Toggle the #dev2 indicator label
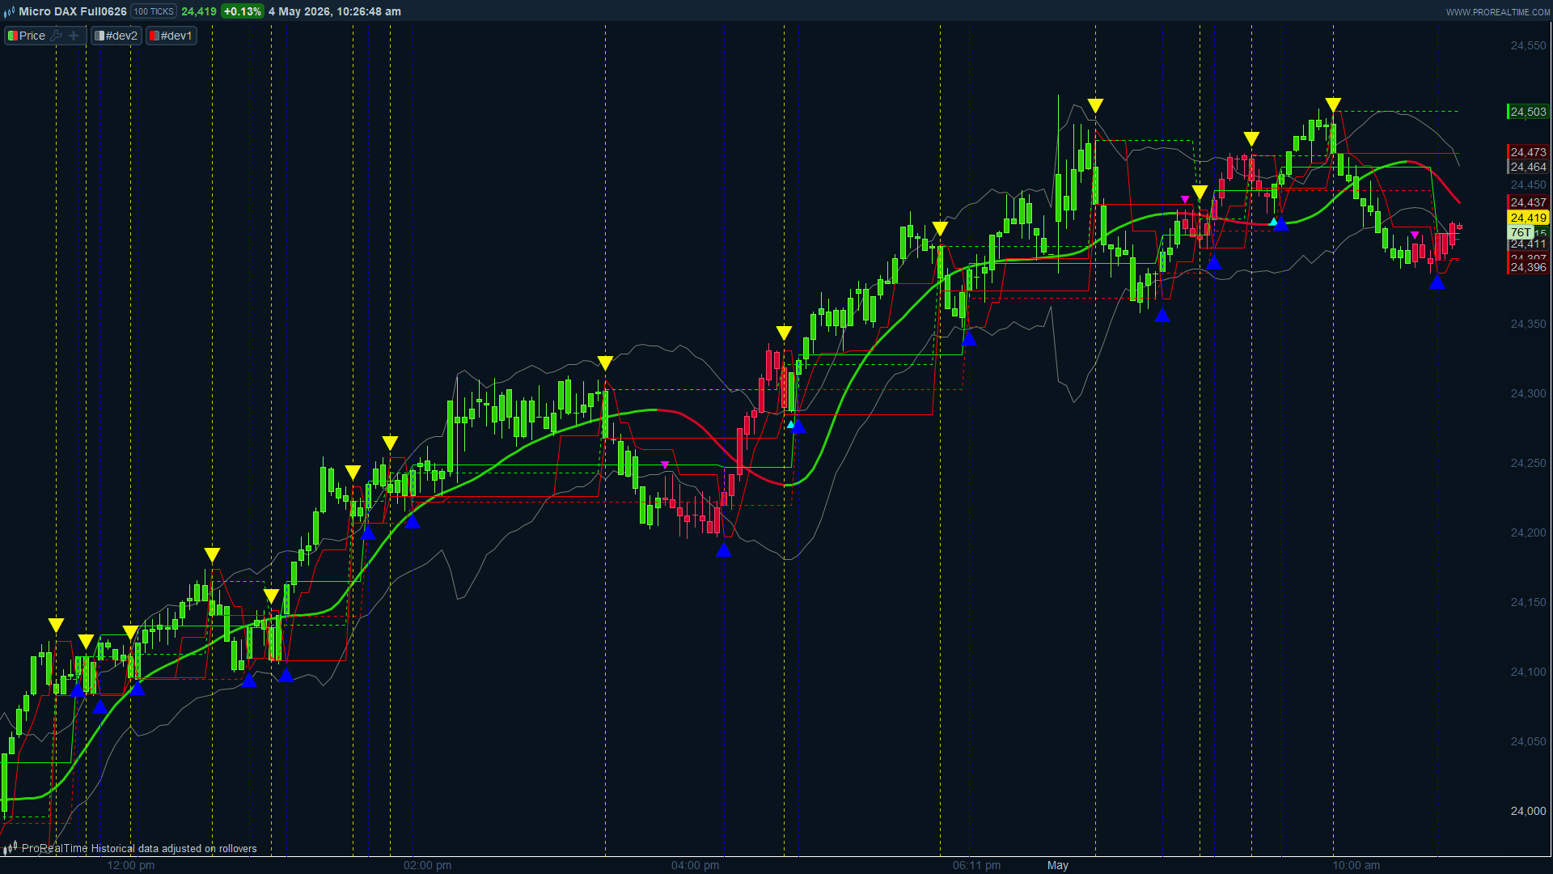This screenshot has width=1553, height=874. point(116,36)
